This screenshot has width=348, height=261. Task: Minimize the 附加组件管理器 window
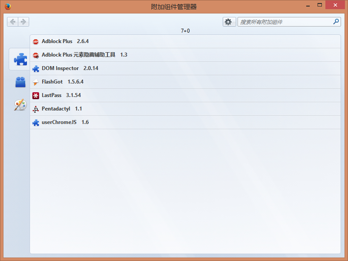coord(308,5)
